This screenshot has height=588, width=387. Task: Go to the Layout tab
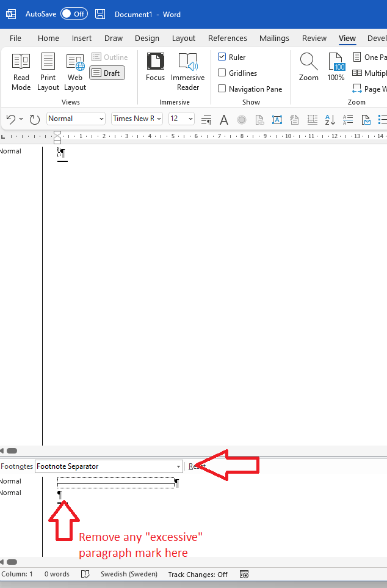tap(184, 39)
